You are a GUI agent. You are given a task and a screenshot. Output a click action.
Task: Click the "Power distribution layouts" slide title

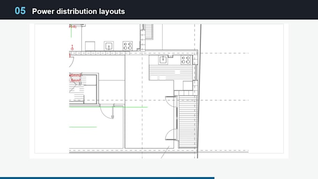coord(78,11)
